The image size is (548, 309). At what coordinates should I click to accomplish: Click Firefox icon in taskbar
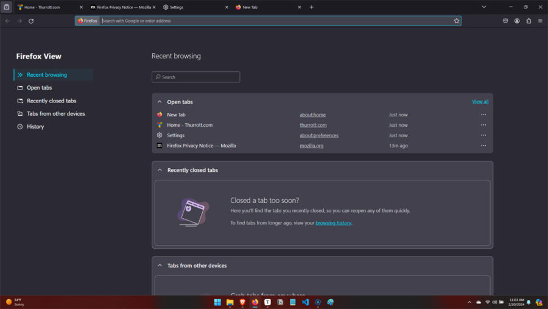click(x=255, y=302)
